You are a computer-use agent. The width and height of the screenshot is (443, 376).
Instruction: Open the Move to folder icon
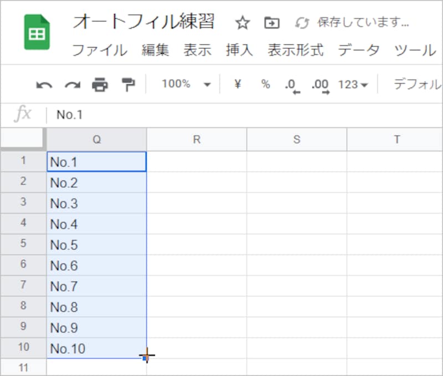click(x=271, y=23)
